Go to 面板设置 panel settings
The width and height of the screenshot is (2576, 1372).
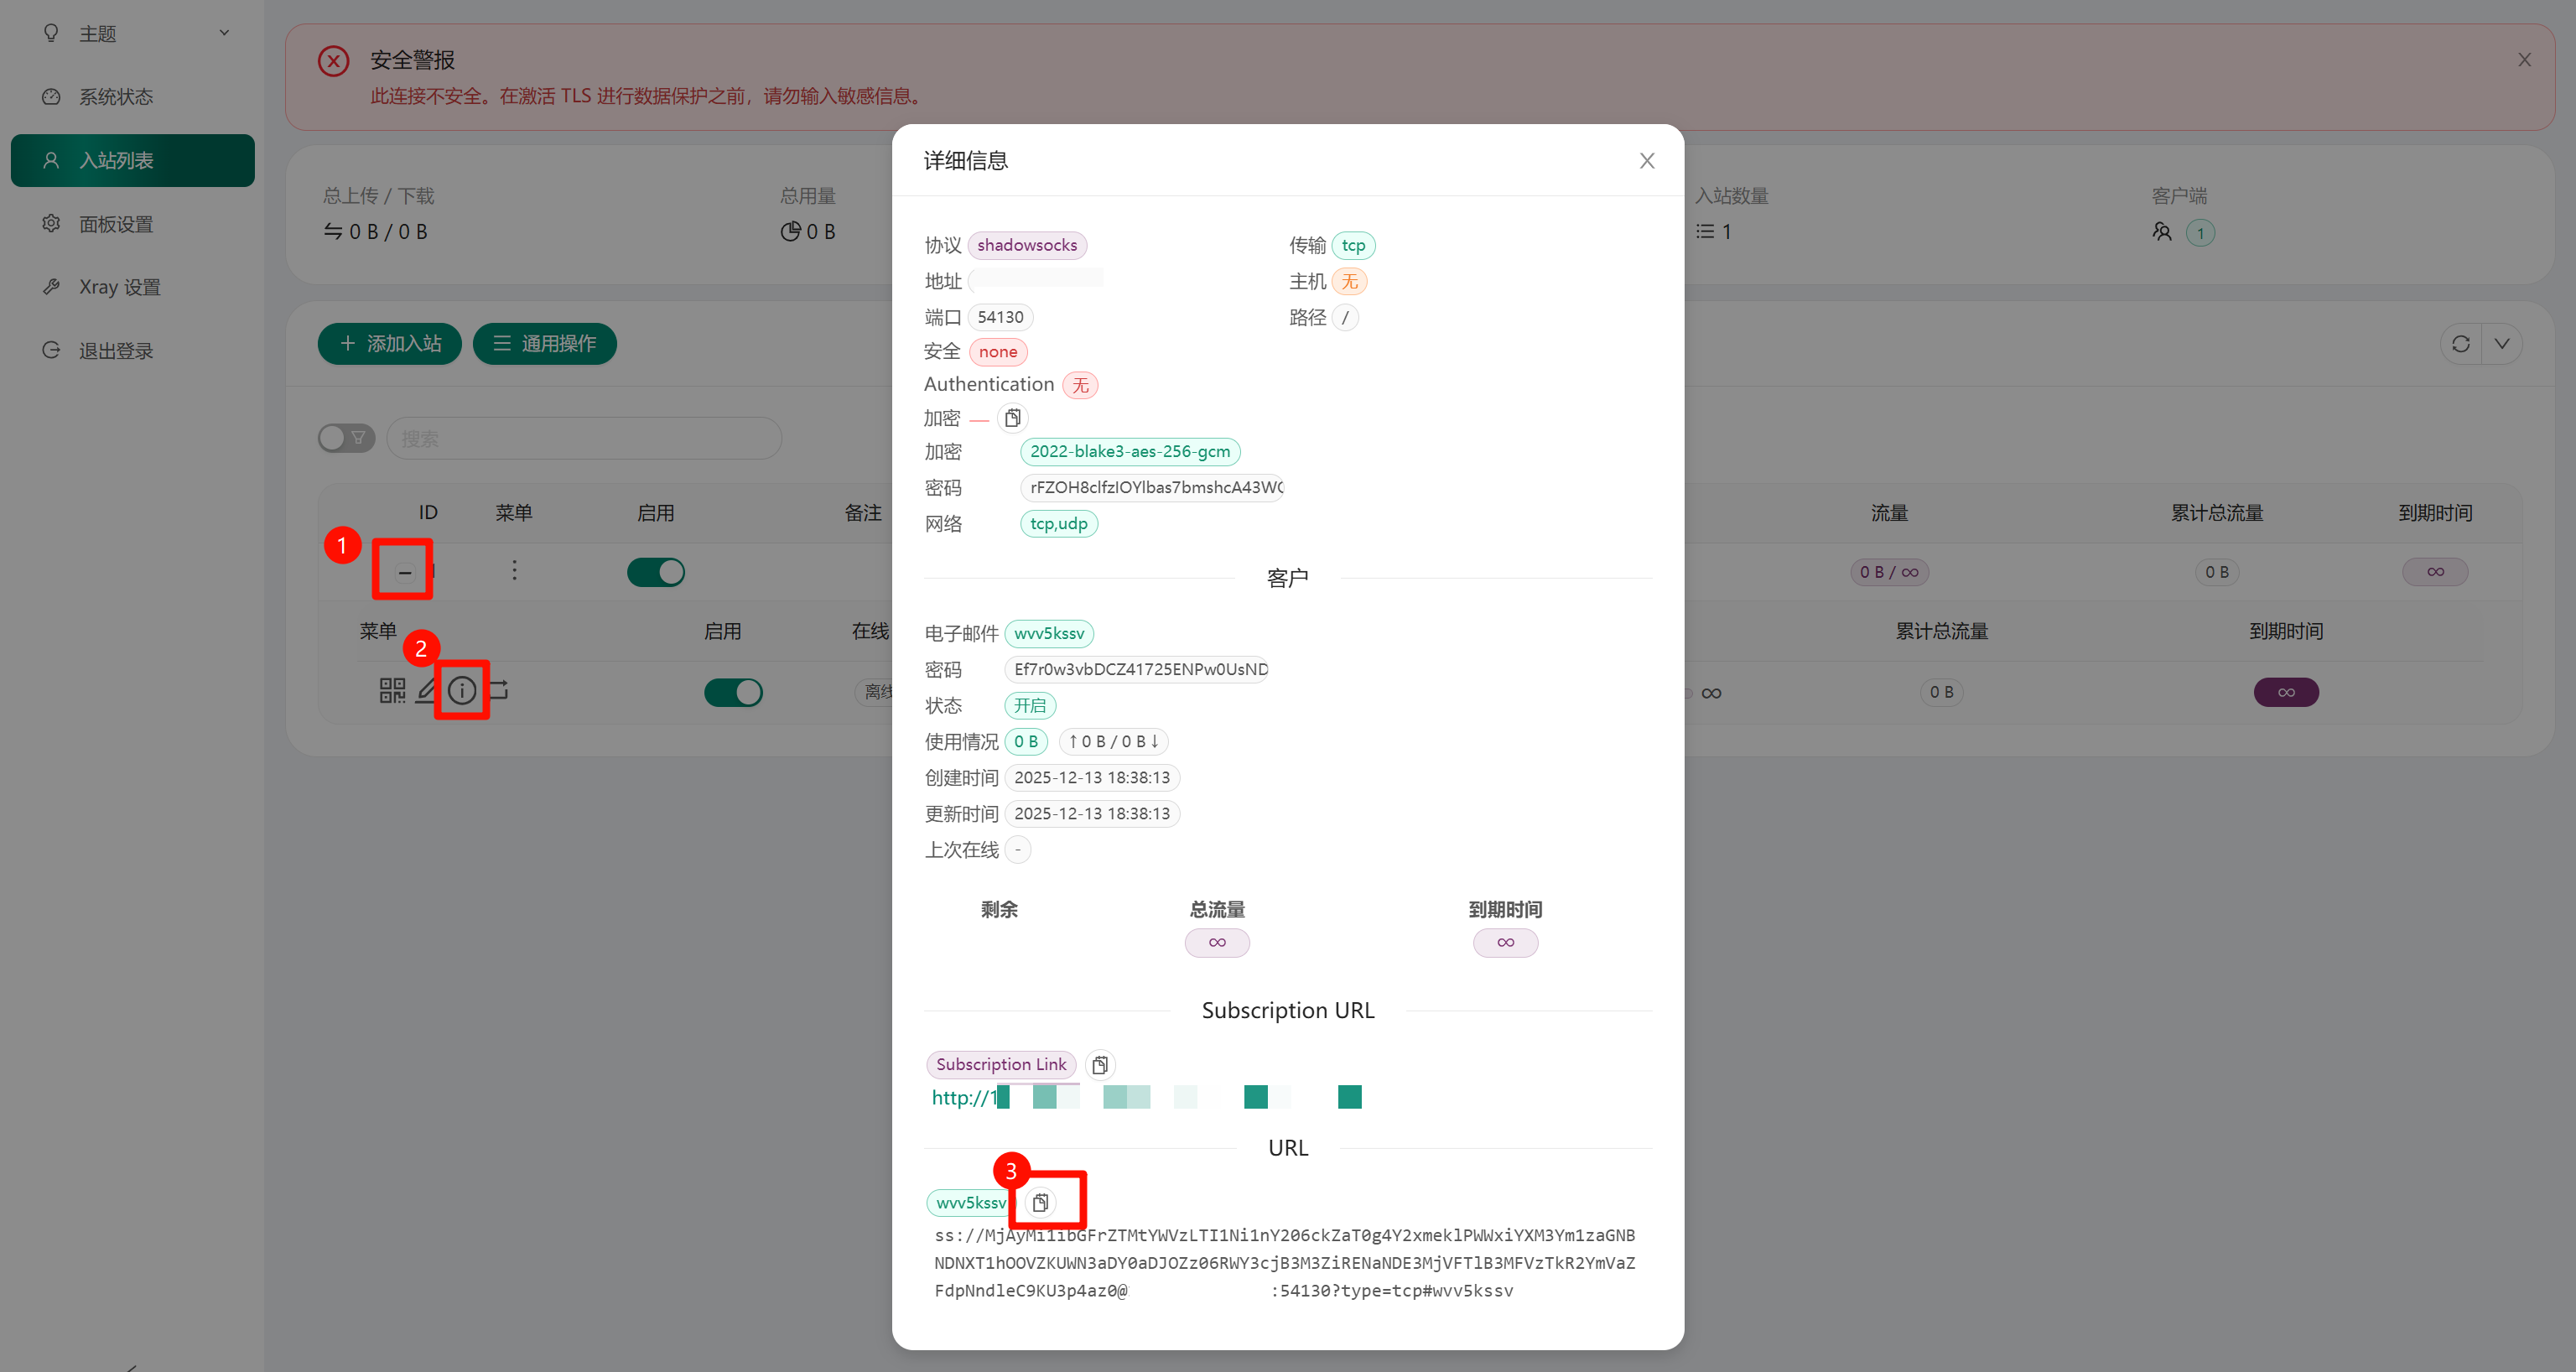click(x=116, y=224)
